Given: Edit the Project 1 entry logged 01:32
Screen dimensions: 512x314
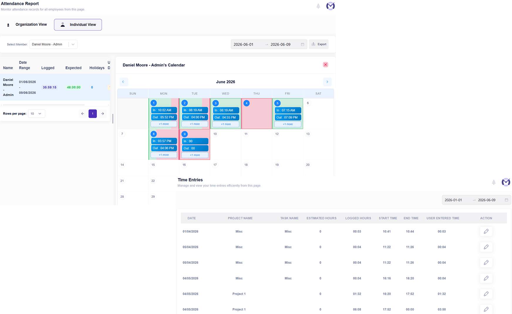Looking at the screenshot, I should coord(486,294).
